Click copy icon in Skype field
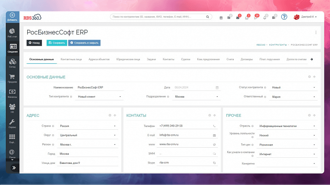Screen dimensions: 330x185 214,163
